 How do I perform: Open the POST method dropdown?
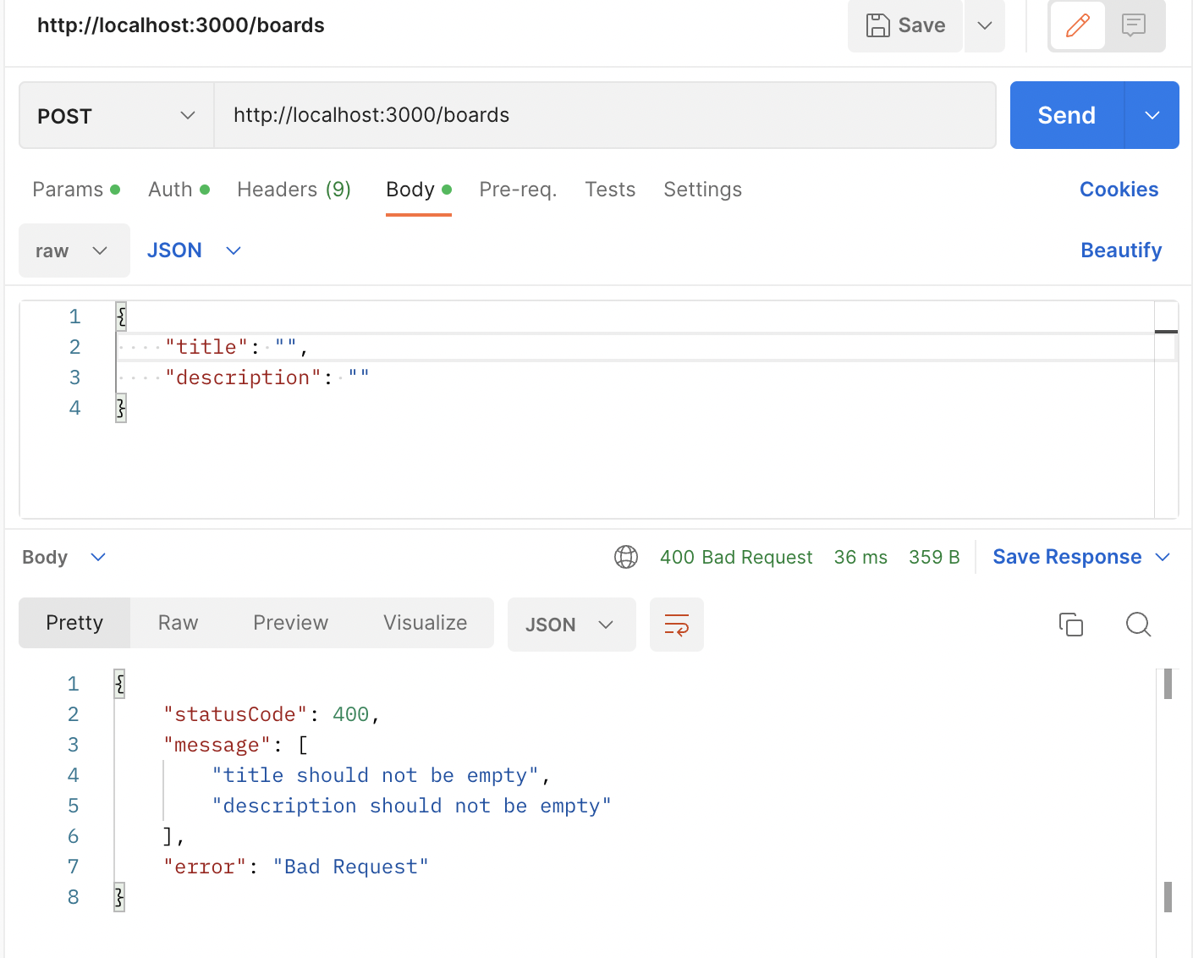[x=117, y=115]
